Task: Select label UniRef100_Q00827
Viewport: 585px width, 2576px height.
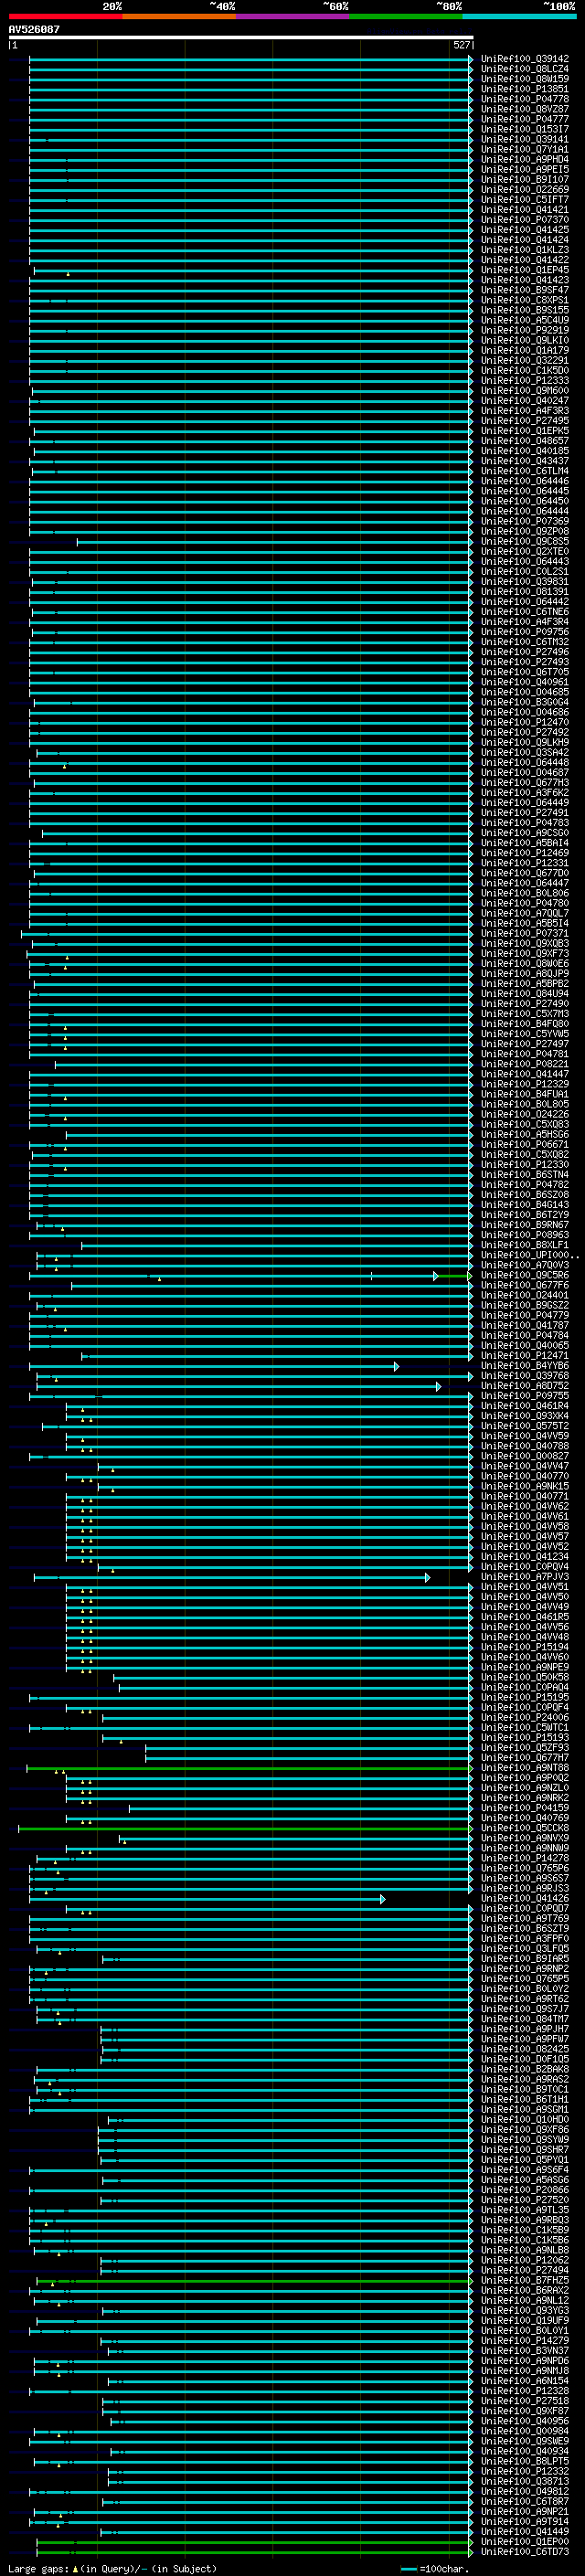Action: 525,1456
